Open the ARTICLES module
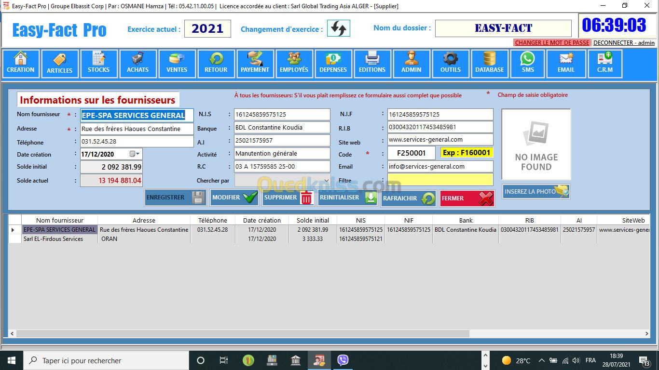This screenshot has height=370, width=659. pos(60,64)
